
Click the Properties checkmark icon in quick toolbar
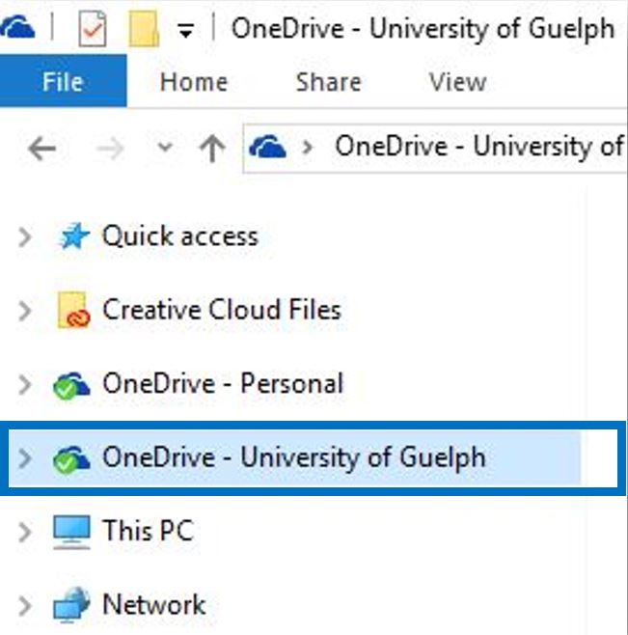(x=93, y=30)
